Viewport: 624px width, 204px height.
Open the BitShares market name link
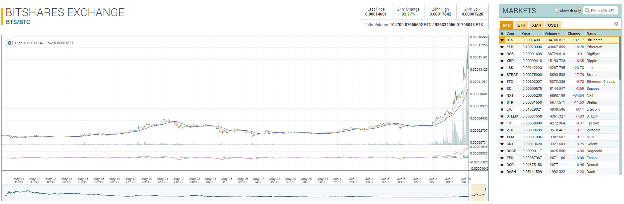pos(595,40)
